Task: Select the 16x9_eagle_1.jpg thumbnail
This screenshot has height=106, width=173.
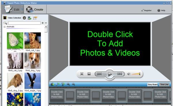Action: (33, 81)
